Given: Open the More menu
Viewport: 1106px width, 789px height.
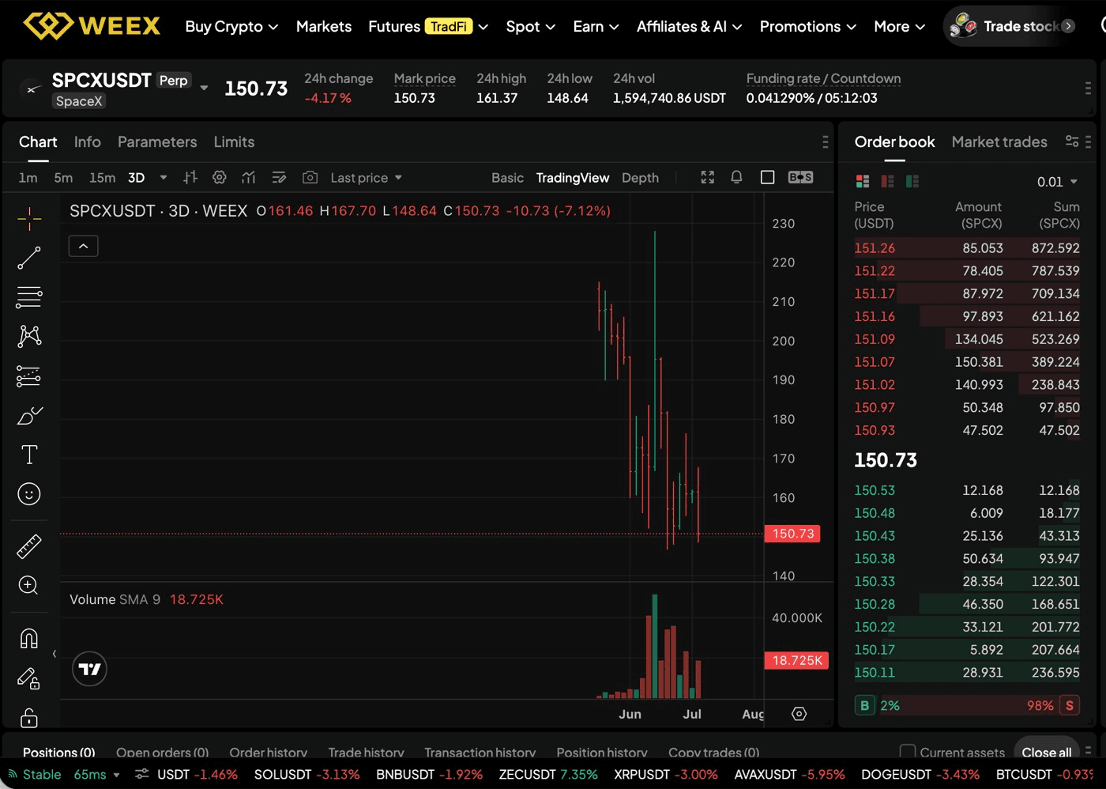Looking at the screenshot, I should (900, 26).
